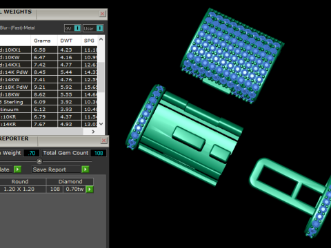This screenshot has width=331, height=248.
Task: Click the 9.21 grams value
Action: coord(40,87)
